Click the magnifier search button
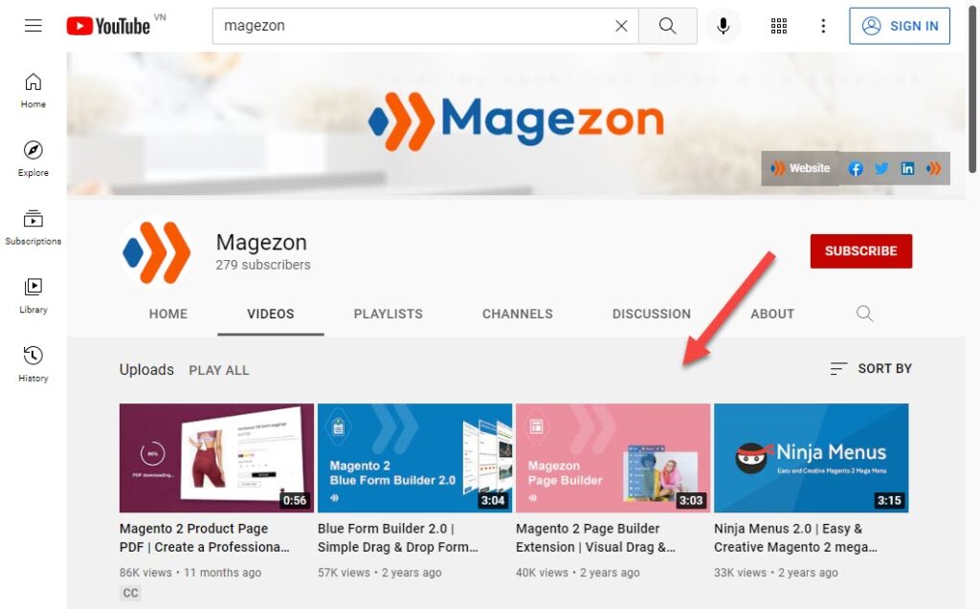This screenshot has height=609, width=980. [667, 26]
